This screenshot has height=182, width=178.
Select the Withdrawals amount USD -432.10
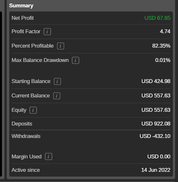155,136
